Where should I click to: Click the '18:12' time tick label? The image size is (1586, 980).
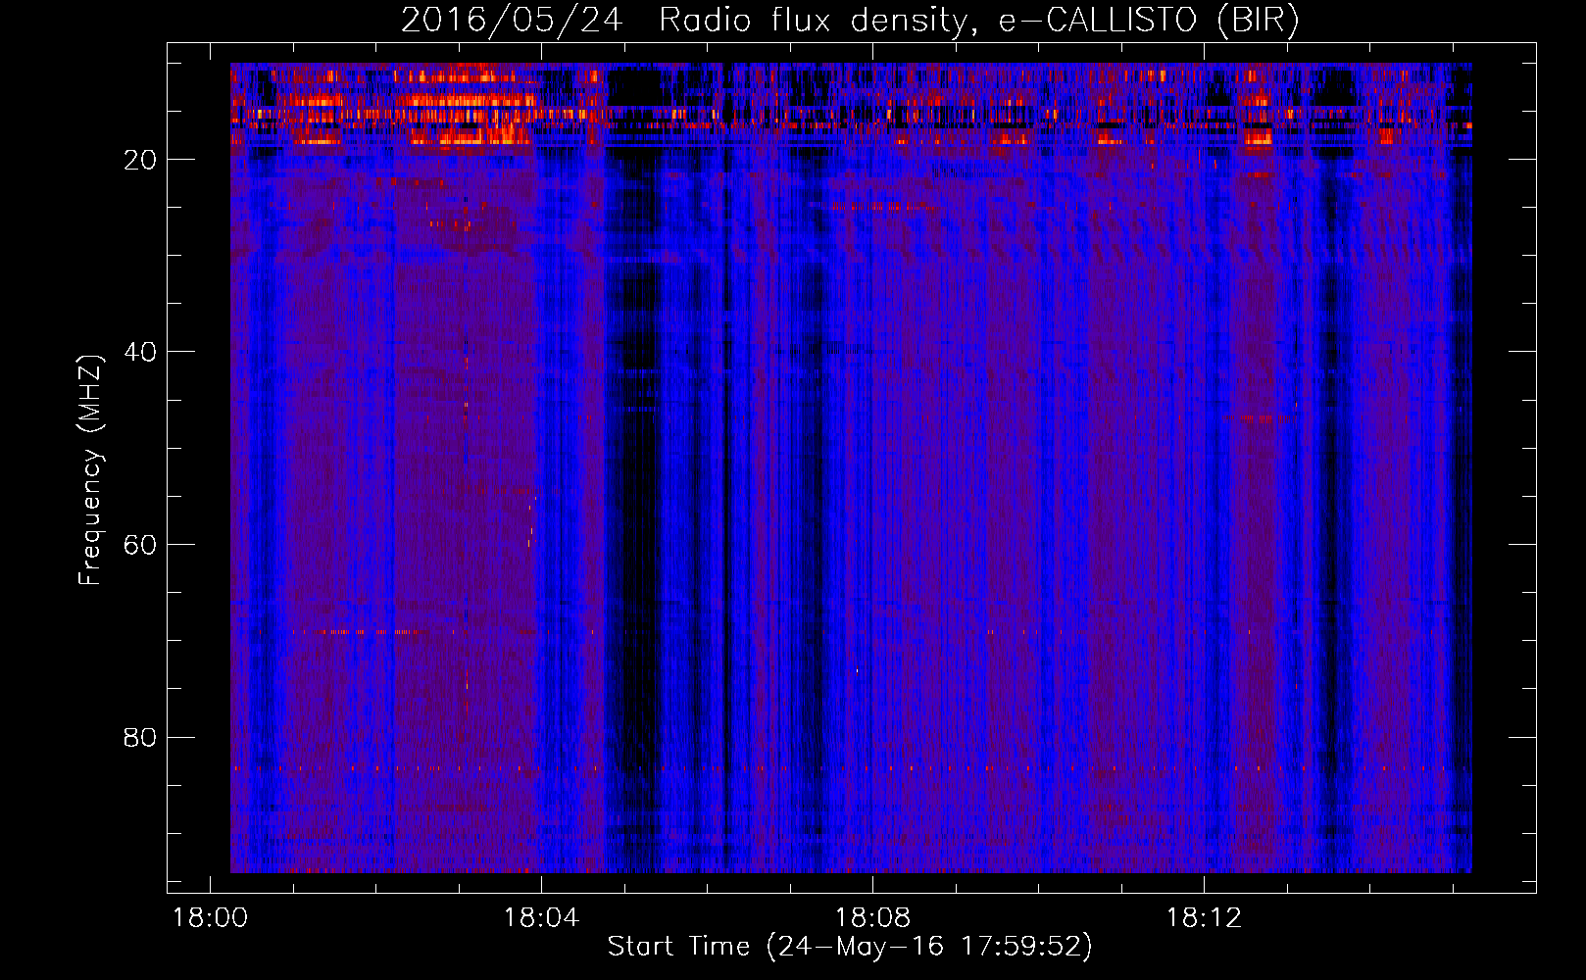(x=1204, y=918)
